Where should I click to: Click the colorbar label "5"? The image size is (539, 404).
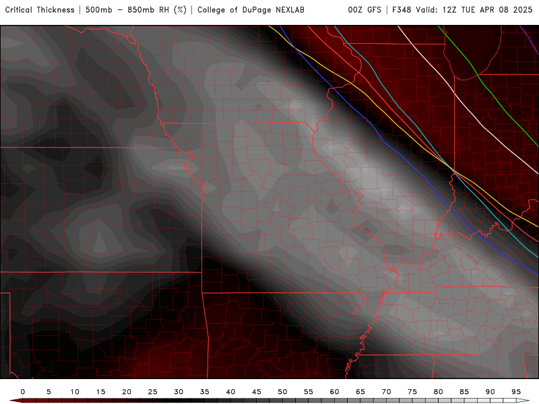pyautogui.click(x=49, y=392)
